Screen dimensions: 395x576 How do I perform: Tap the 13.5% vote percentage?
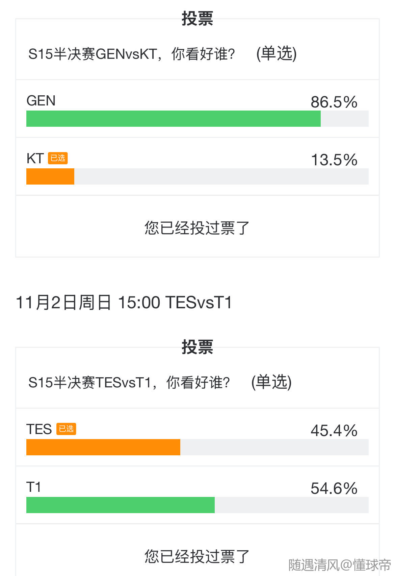[x=334, y=160]
